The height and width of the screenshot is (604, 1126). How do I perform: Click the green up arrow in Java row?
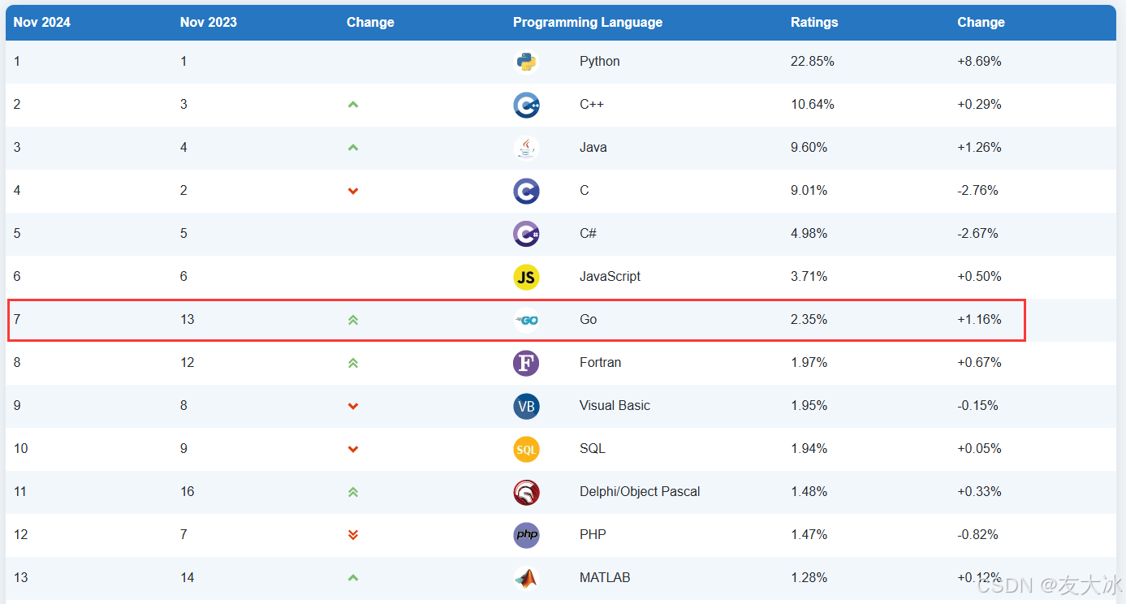[x=353, y=148]
